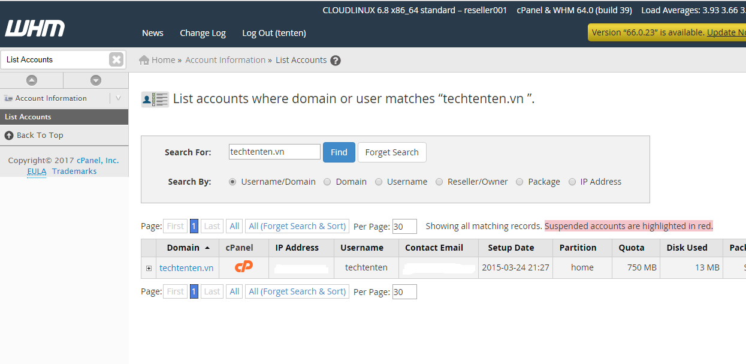
Task: Select the Username search option
Action: (379, 182)
